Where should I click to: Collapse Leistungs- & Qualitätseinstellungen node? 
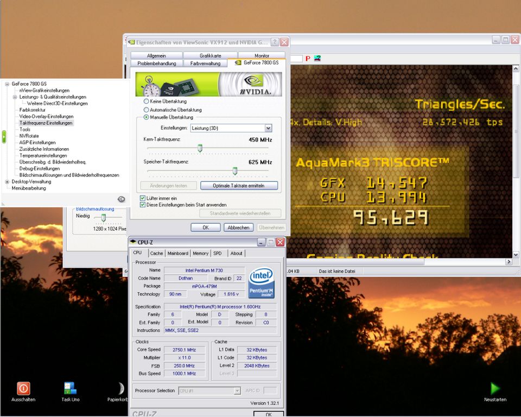15,97
